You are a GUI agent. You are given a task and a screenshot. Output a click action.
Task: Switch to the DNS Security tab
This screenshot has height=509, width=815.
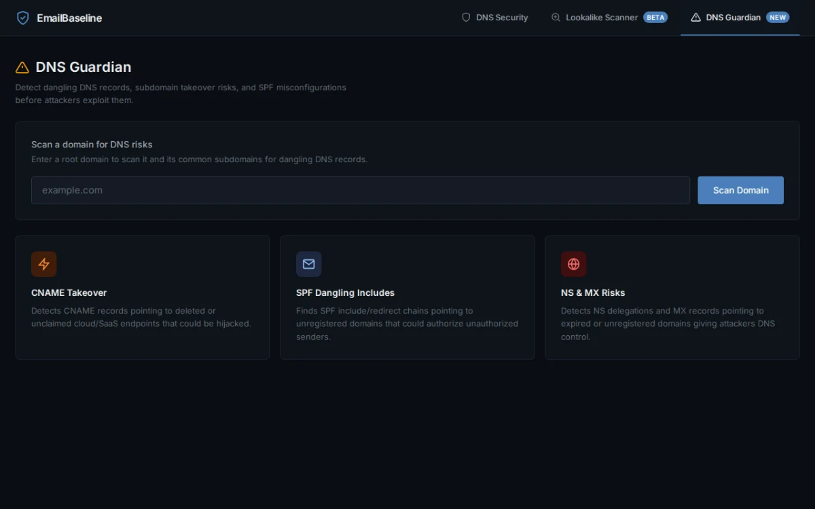494,18
